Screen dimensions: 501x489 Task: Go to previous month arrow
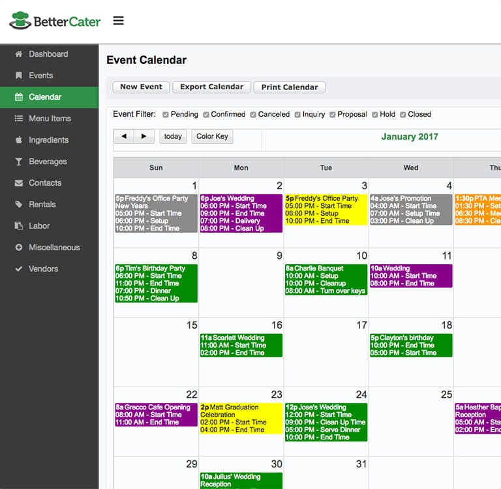tap(124, 136)
